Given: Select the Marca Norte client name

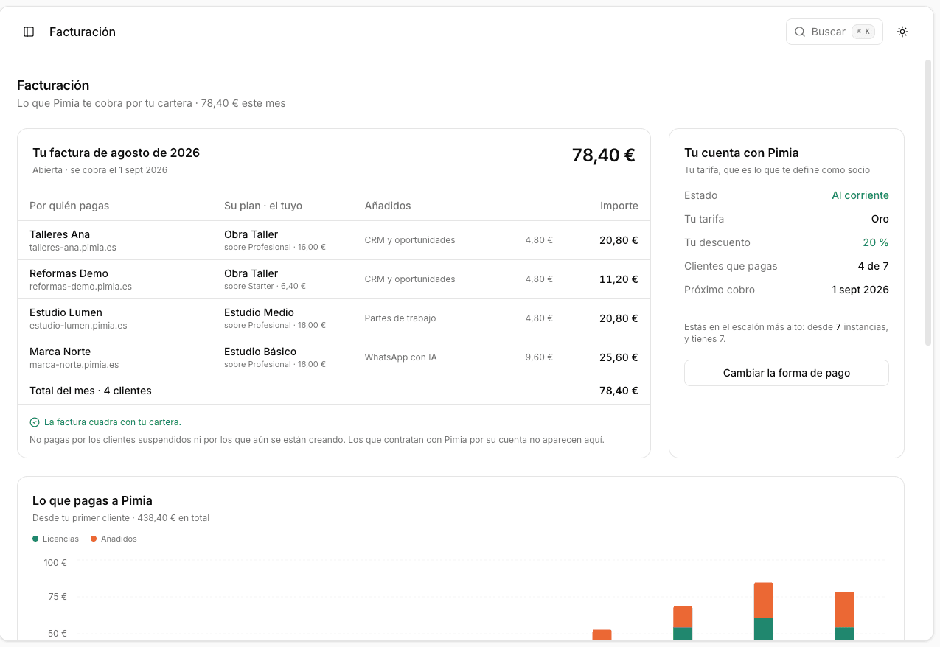Looking at the screenshot, I should [x=60, y=352].
